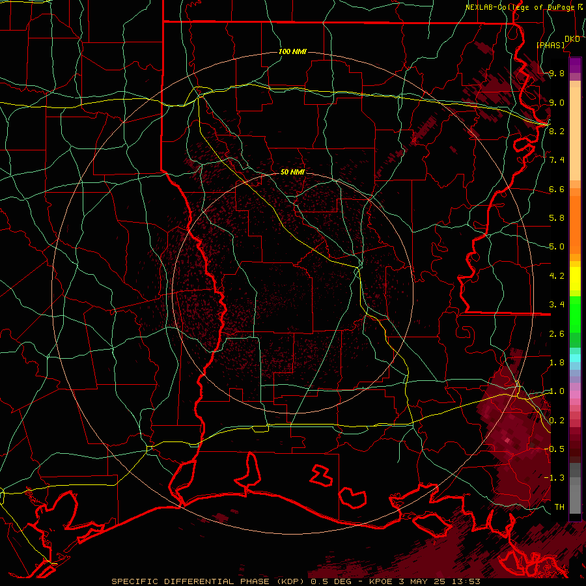Image resolution: width=586 pixels, height=586 pixels.
Task: Select the 4.2 value on the scale
Action: point(557,276)
